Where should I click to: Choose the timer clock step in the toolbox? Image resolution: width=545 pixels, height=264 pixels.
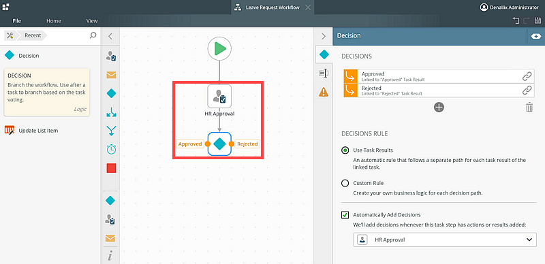pos(111,150)
